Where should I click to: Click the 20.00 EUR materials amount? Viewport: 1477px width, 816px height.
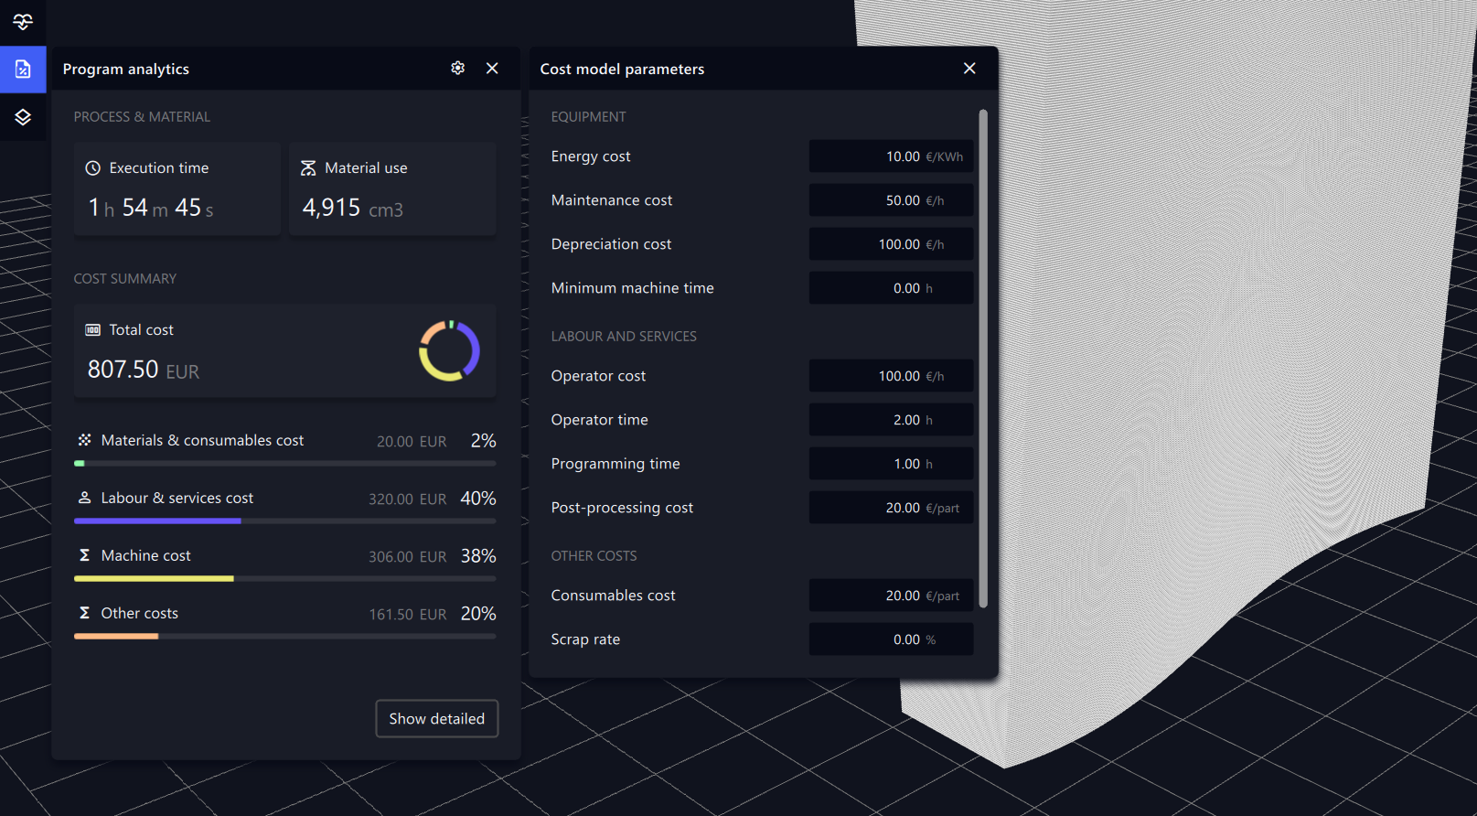[412, 442]
